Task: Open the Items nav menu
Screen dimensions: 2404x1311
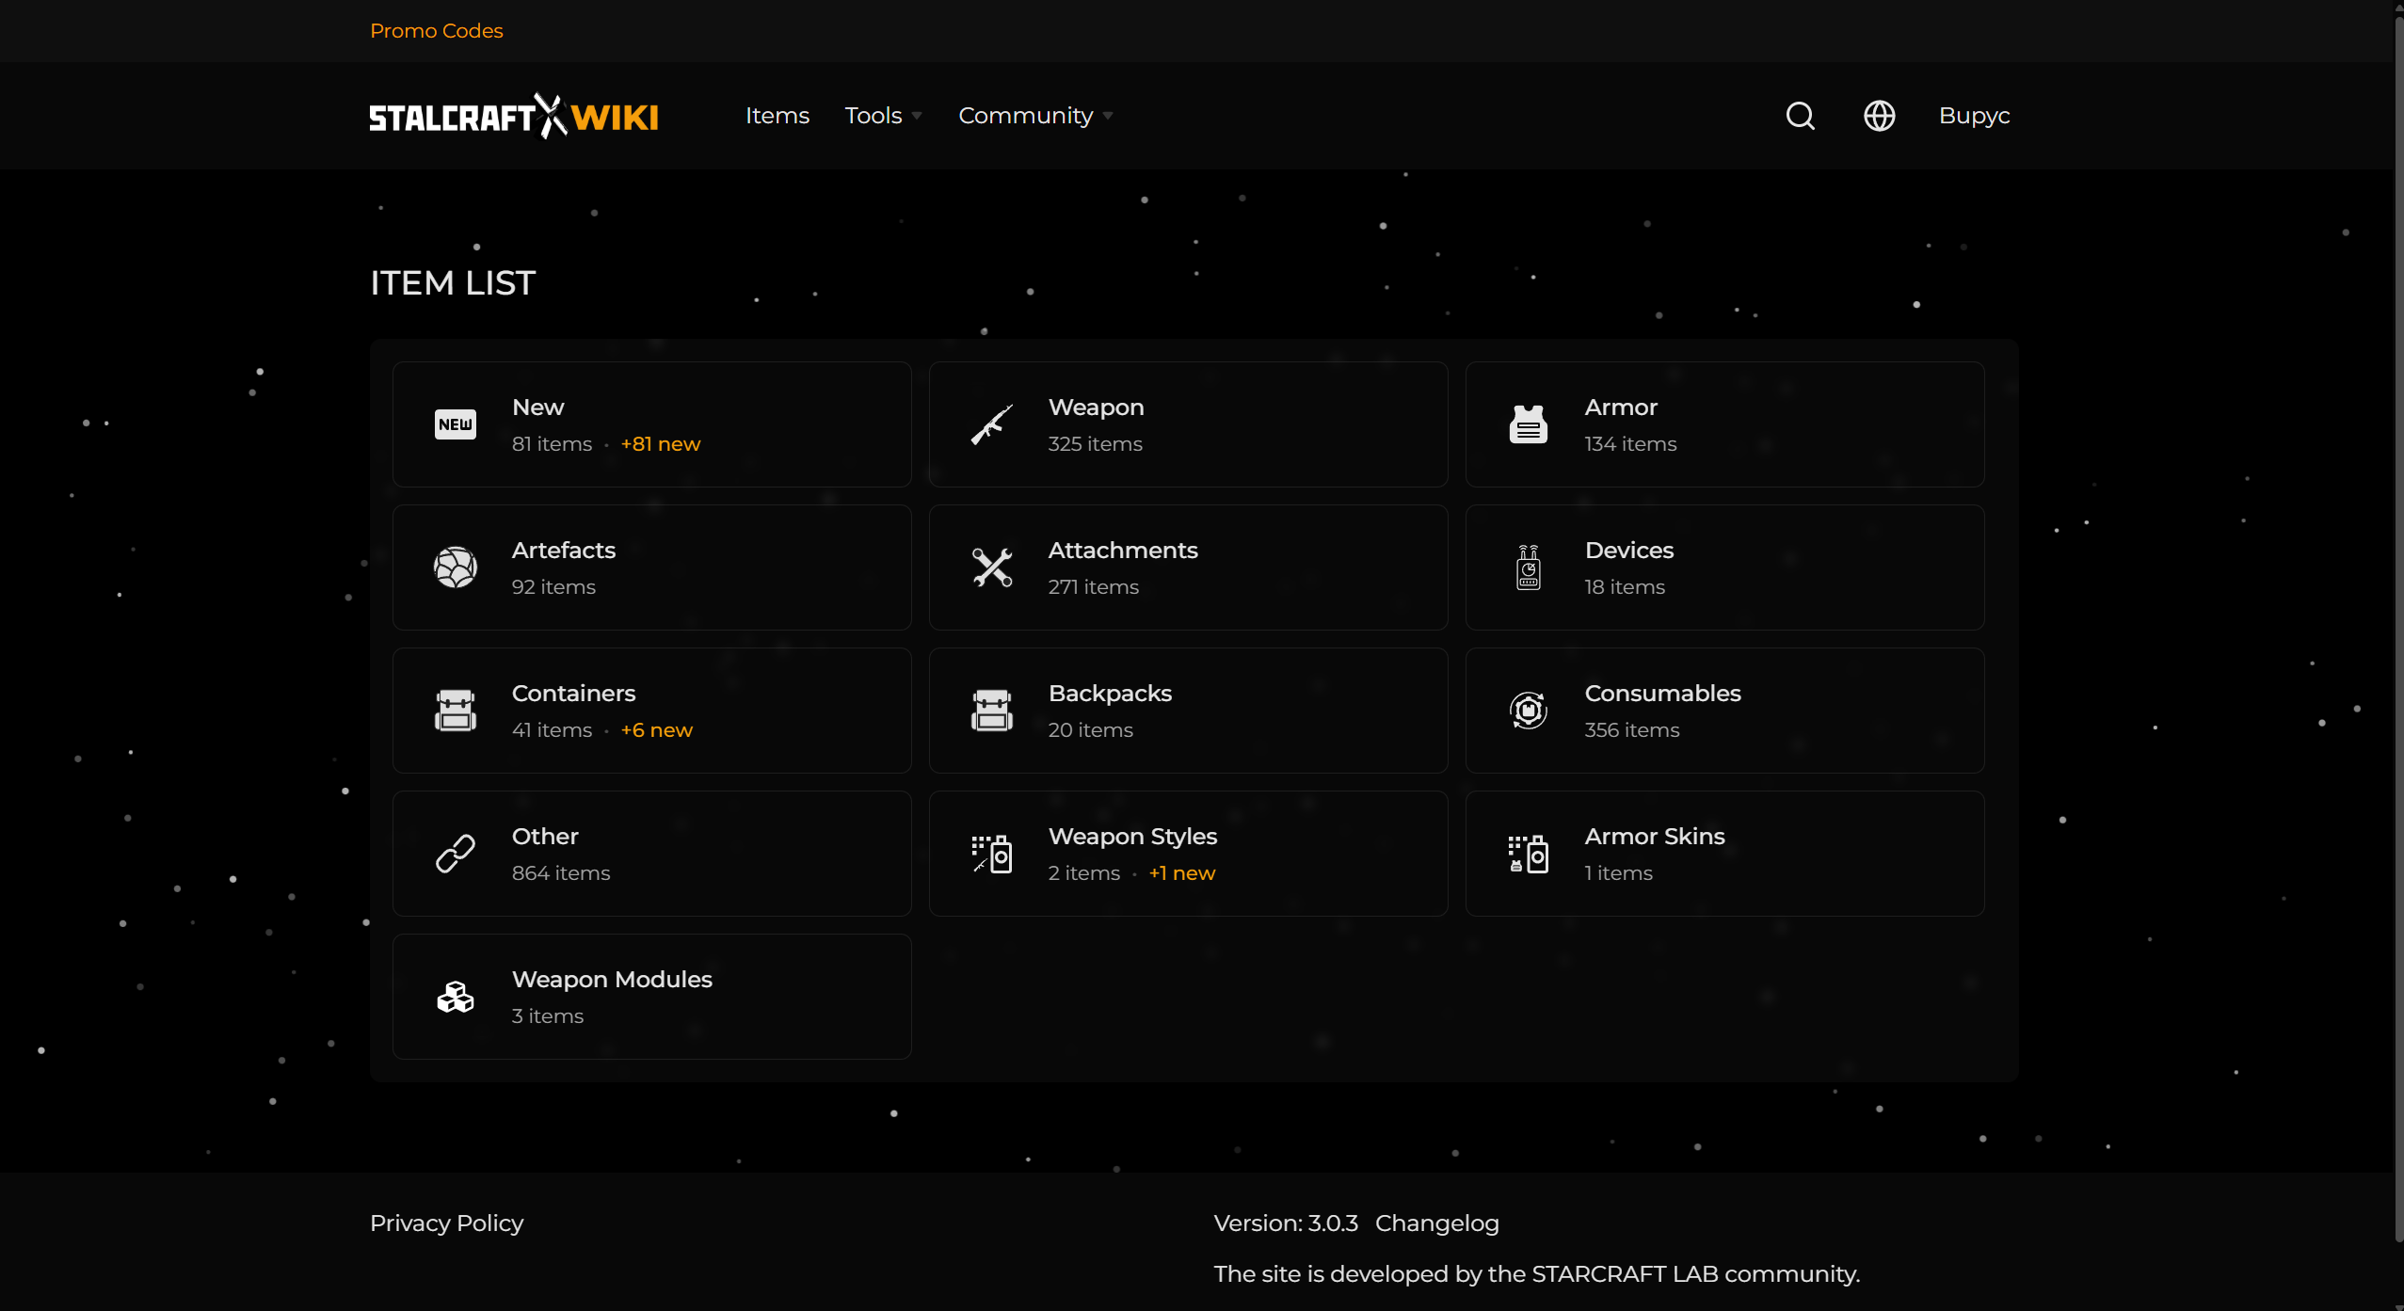Action: tap(777, 116)
